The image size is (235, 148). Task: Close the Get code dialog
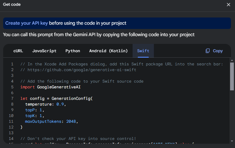pos(228,5)
